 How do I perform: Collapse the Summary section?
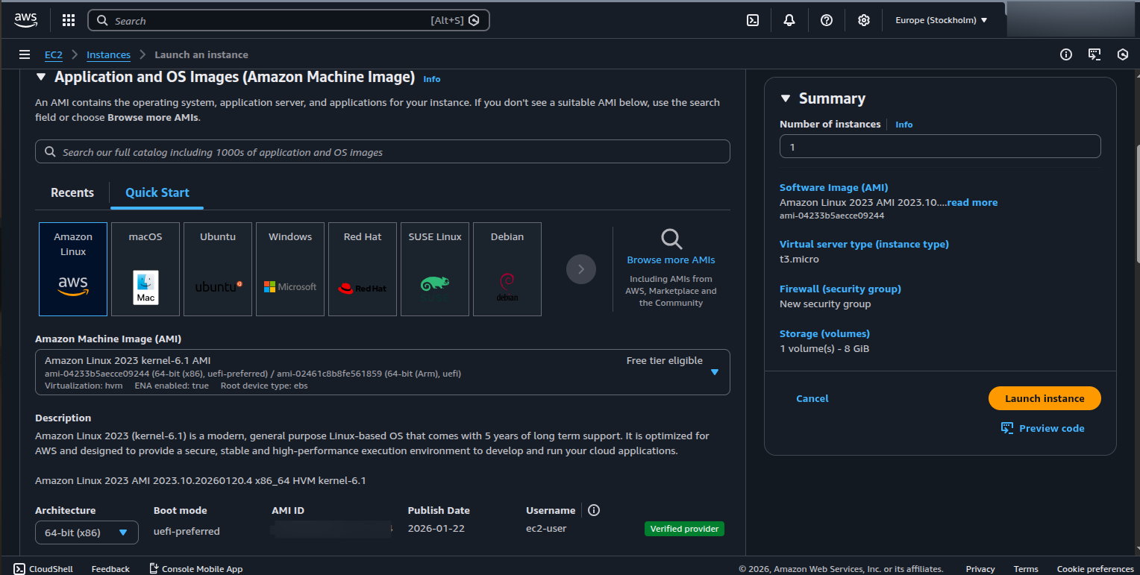(785, 98)
